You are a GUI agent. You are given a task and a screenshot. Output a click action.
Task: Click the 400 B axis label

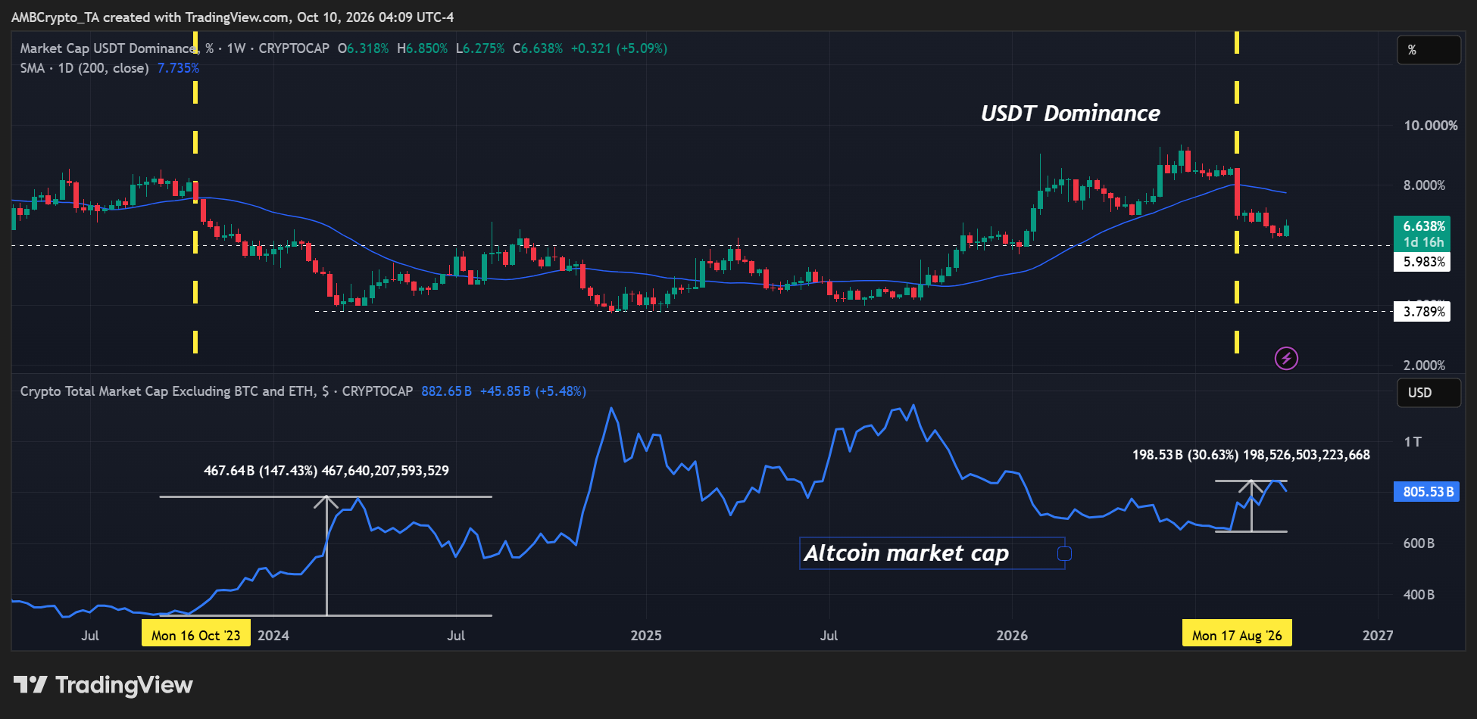1419,595
